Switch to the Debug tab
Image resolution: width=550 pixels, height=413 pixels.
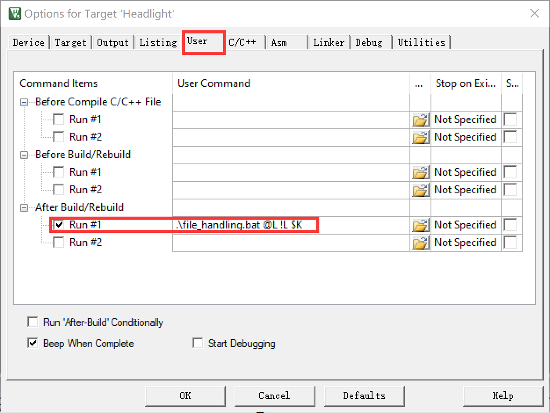[x=371, y=43]
